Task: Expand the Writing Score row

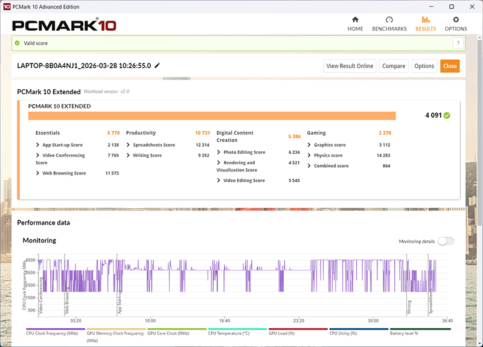Action: 129,155
